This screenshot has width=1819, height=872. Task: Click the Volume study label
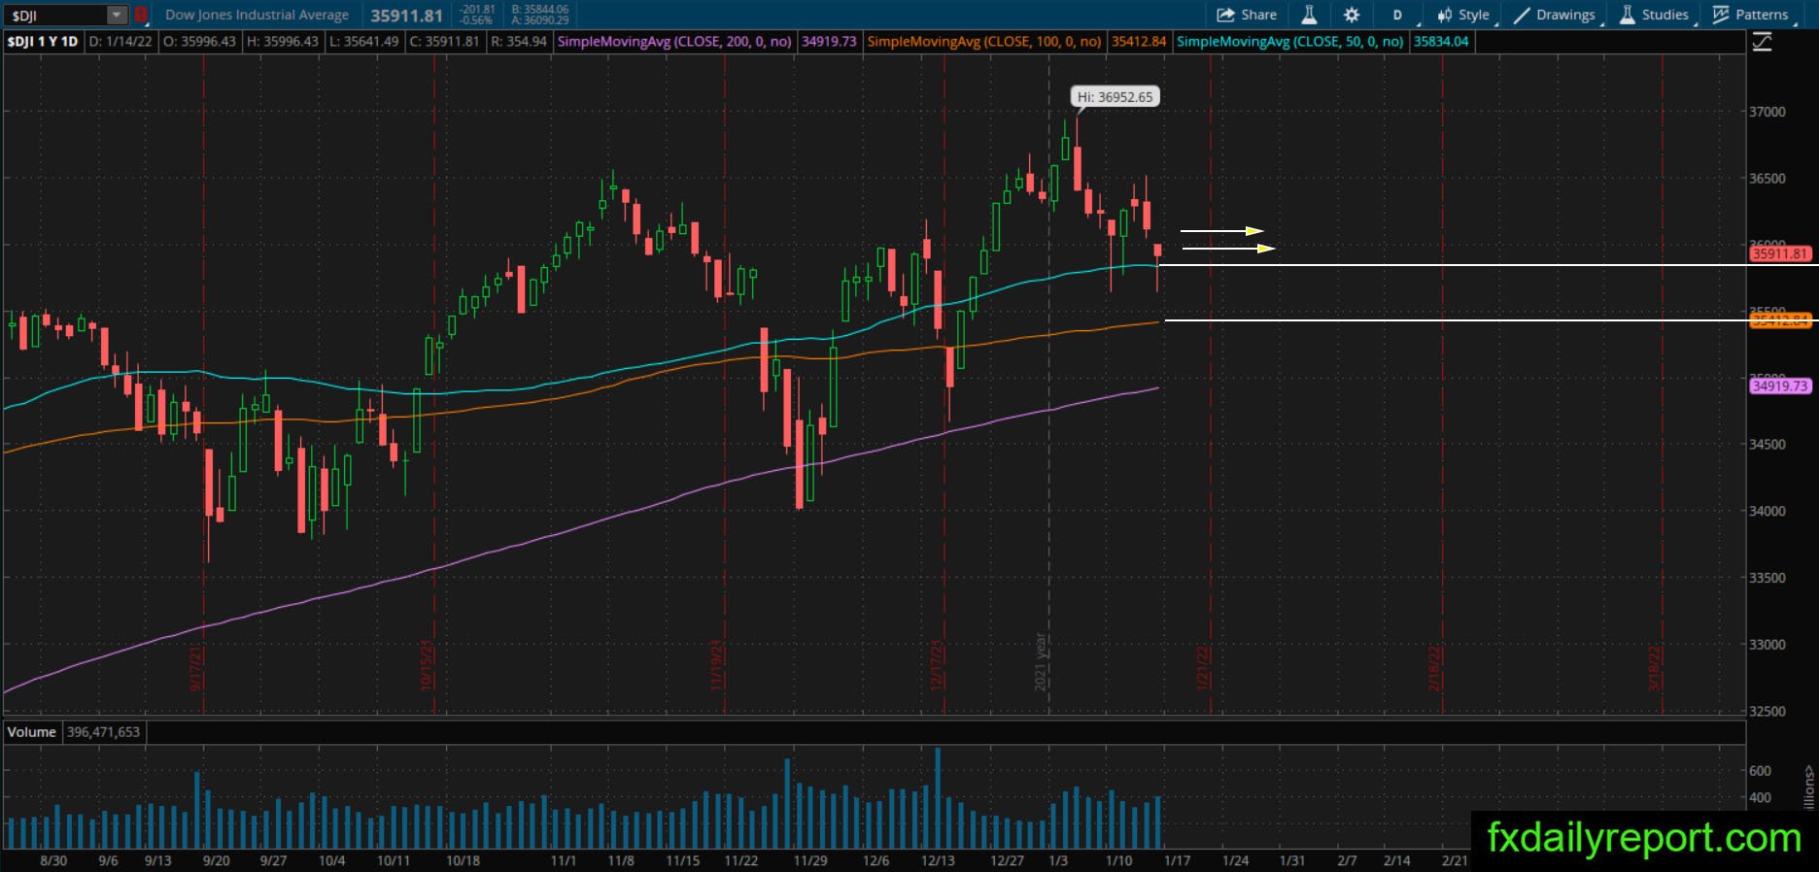[32, 732]
